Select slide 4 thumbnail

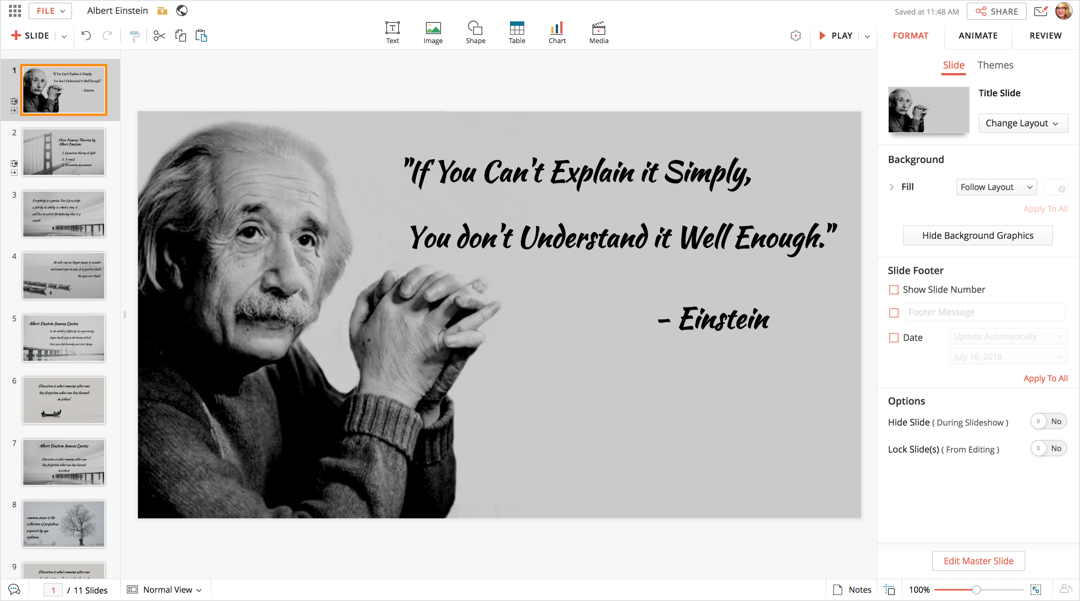point(63,275)
